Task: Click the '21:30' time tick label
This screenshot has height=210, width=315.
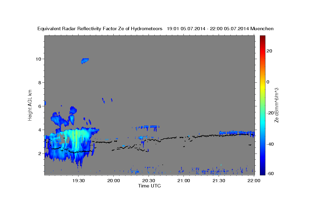Action: click(219, 181)
